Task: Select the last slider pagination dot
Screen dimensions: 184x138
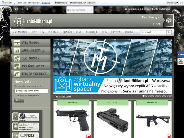Action: pos(171,96)
